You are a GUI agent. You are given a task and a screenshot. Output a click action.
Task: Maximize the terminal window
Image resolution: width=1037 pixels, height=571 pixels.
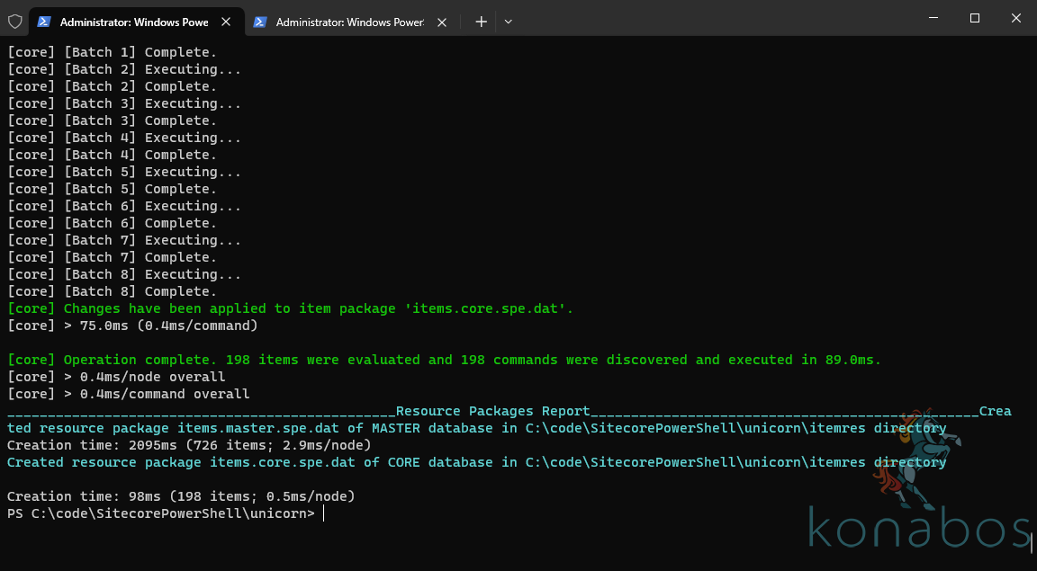974,19
